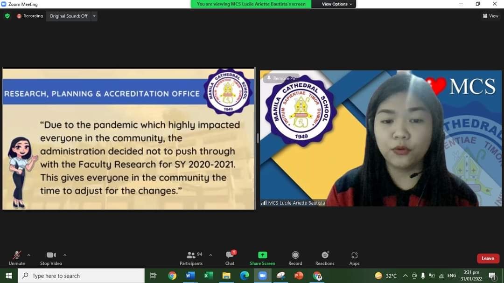Open the Chat panel
The height and width of the screenshot is (283, 504).
[230, 258]
